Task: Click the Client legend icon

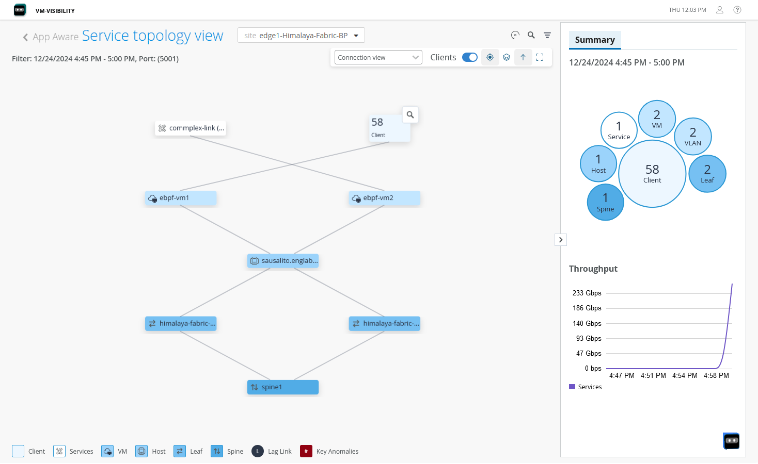Action: pyautogui.click(x=18, y=451)
